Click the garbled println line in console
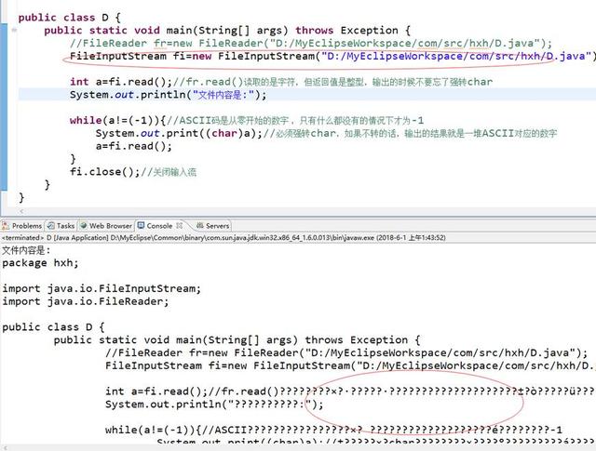The height and width of the screenshot is (451, 596). point(214,405)
